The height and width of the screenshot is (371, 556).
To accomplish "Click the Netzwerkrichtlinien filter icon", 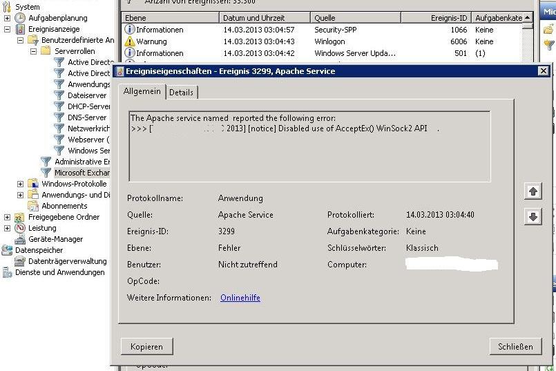I will pos(59,129).
